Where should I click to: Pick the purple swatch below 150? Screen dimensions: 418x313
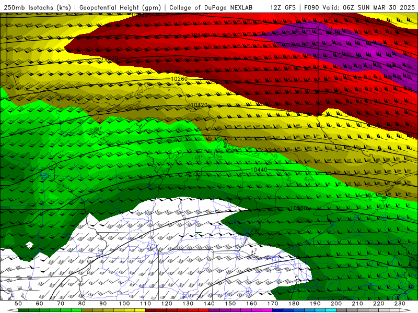pos(236,310)
